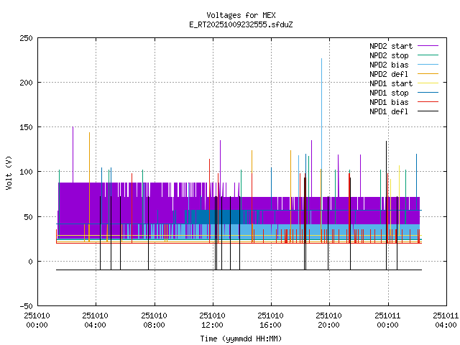Click the 251011 00:00 time tick label
Screen dimensions: 460x345
(x=387, y=319)
